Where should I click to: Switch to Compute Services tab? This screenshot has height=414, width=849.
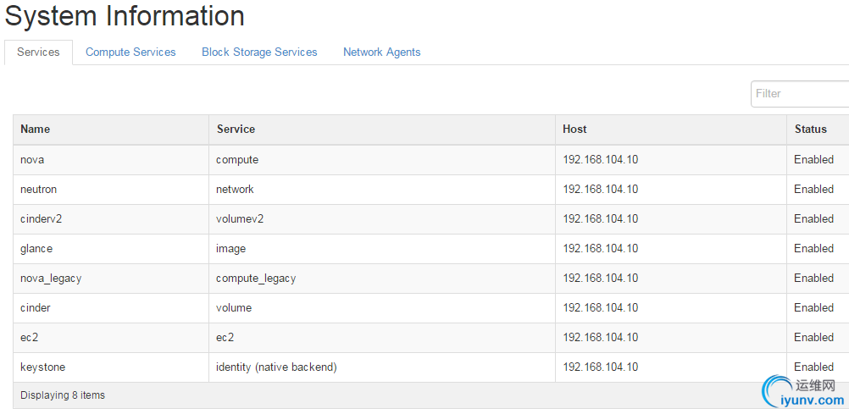point(130,52)
